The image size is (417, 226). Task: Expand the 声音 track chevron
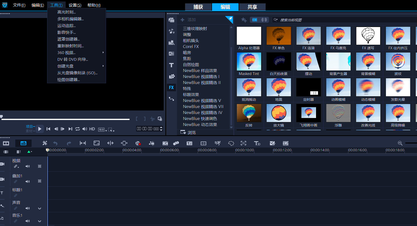click(40, 208)
